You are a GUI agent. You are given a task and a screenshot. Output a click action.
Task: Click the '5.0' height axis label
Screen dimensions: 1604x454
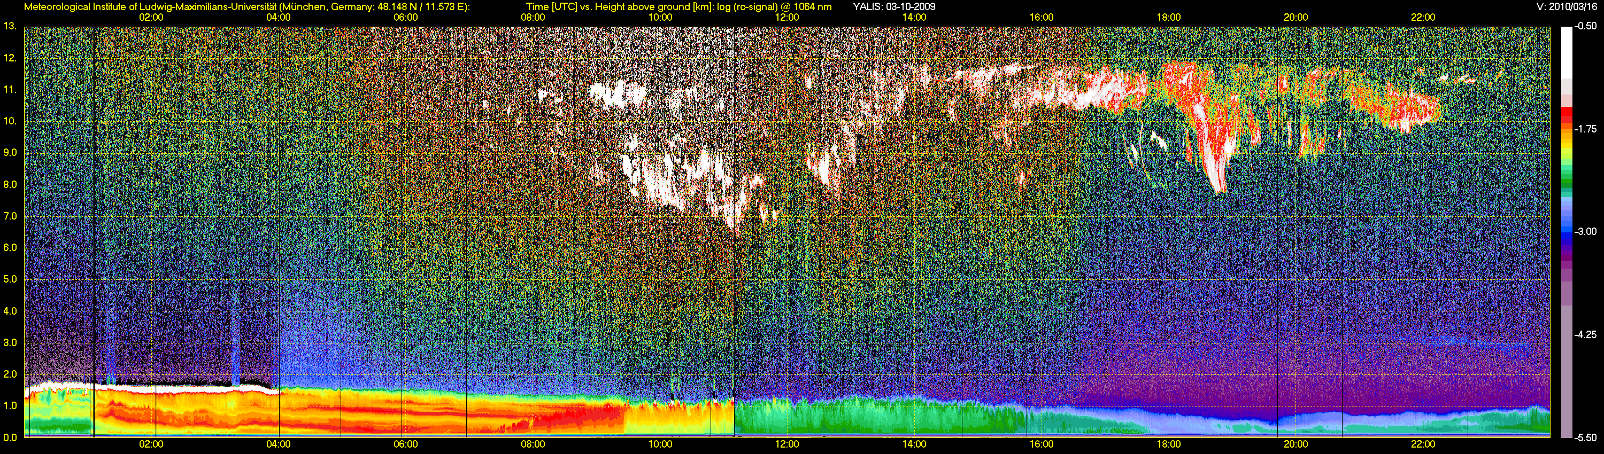(9, 279)
